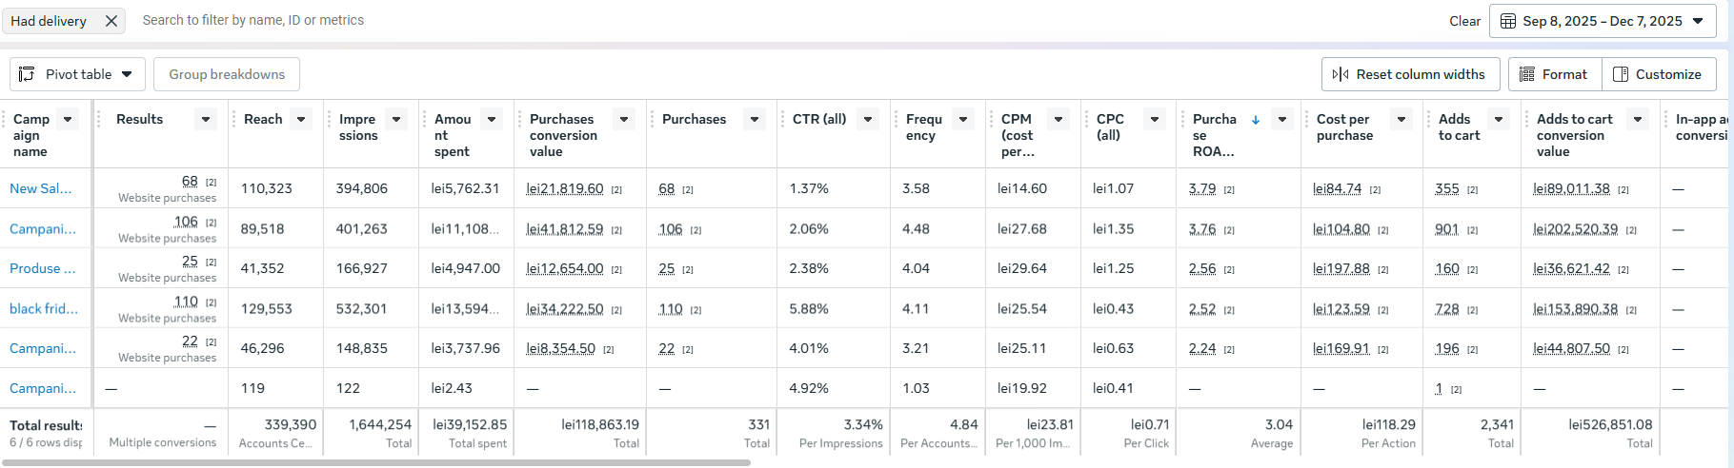Click purchases conversion value lei41,812.59
The image size is (1734, 468).
[564, 228]
